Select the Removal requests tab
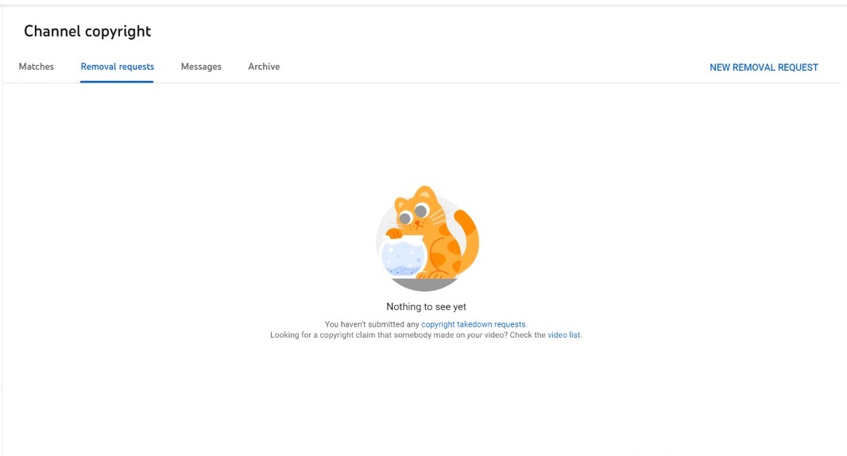Image resolution: width=847 pixels, height=456 pixels. pos(118,67)
